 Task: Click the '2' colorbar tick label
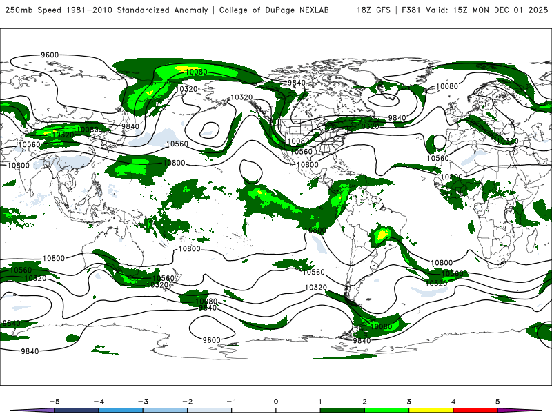click(x=364, y=402)
